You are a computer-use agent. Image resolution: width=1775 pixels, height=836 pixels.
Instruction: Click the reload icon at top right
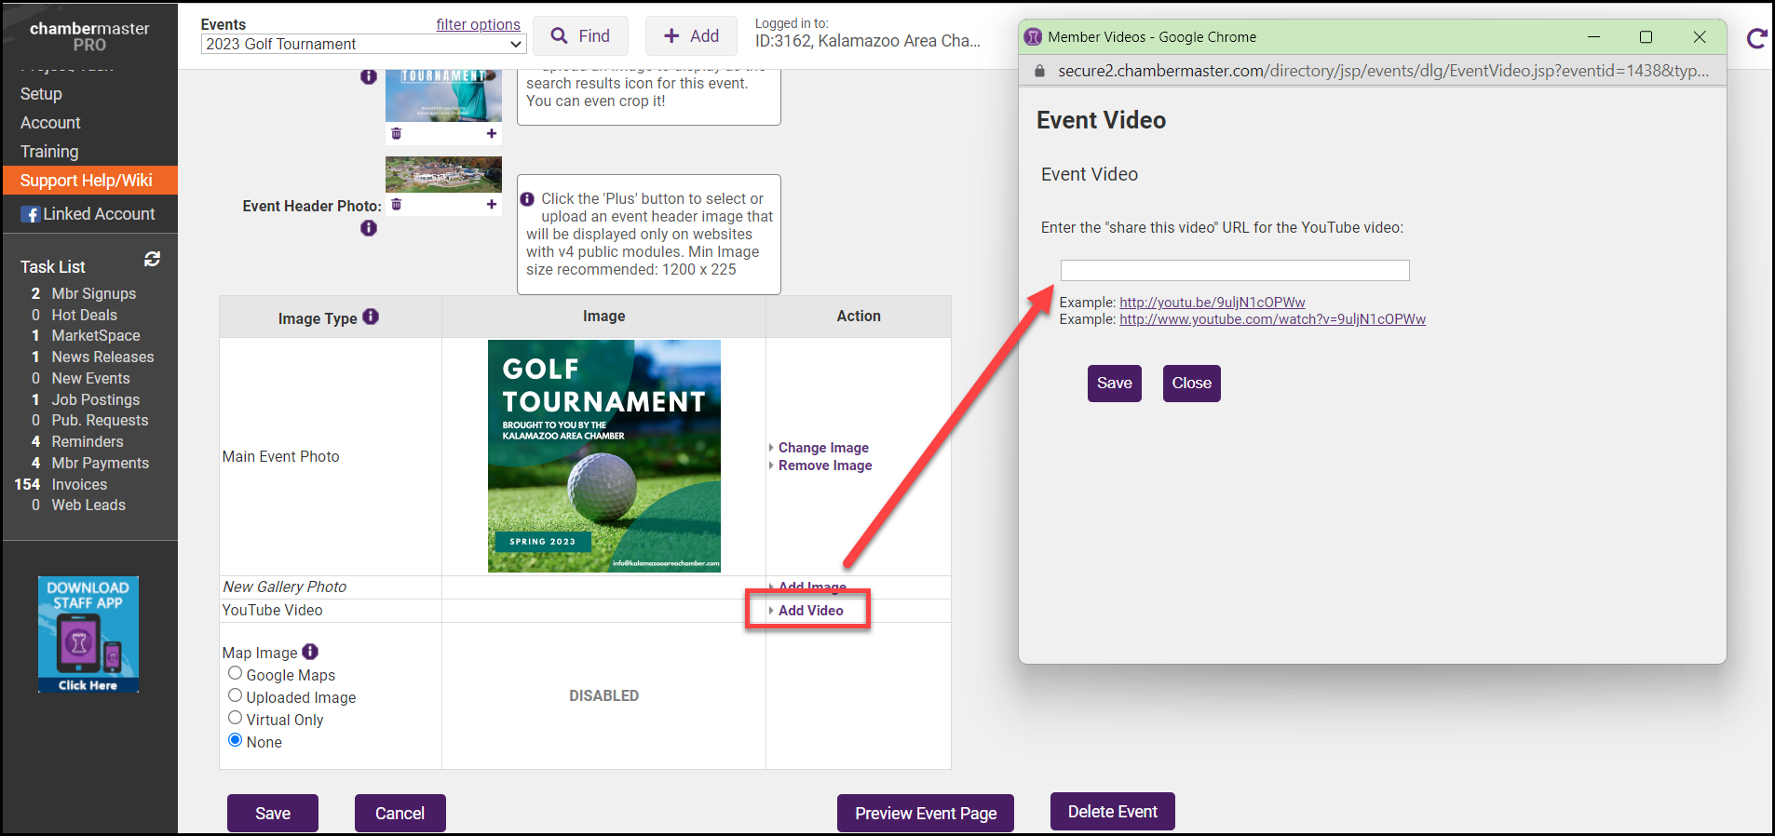[x=1756, y=39]
